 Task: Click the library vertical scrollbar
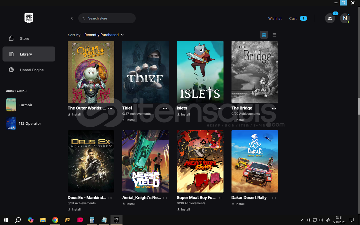tap(358, 106)
